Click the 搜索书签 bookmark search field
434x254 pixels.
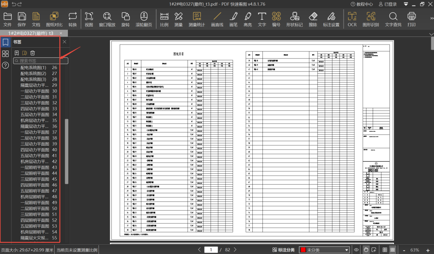(x=41, y=61)
